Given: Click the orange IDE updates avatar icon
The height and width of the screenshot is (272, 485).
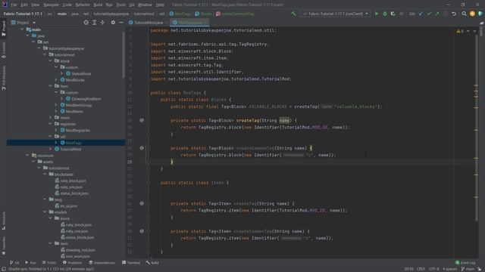Looking at the screenshot, I should (472, 14).
